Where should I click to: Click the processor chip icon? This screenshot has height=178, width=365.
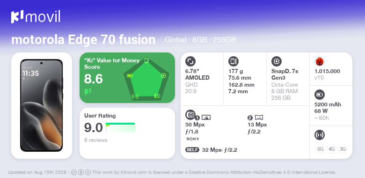point(276,61)
